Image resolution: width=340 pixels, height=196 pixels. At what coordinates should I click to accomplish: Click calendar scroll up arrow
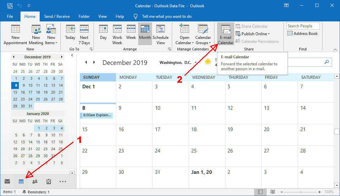337,76
